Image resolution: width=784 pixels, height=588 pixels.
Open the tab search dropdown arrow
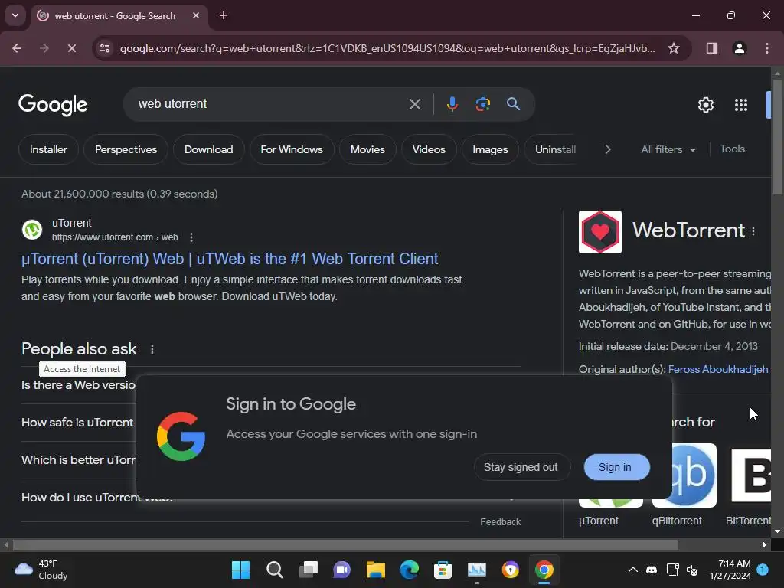click(x=15, y=15)
